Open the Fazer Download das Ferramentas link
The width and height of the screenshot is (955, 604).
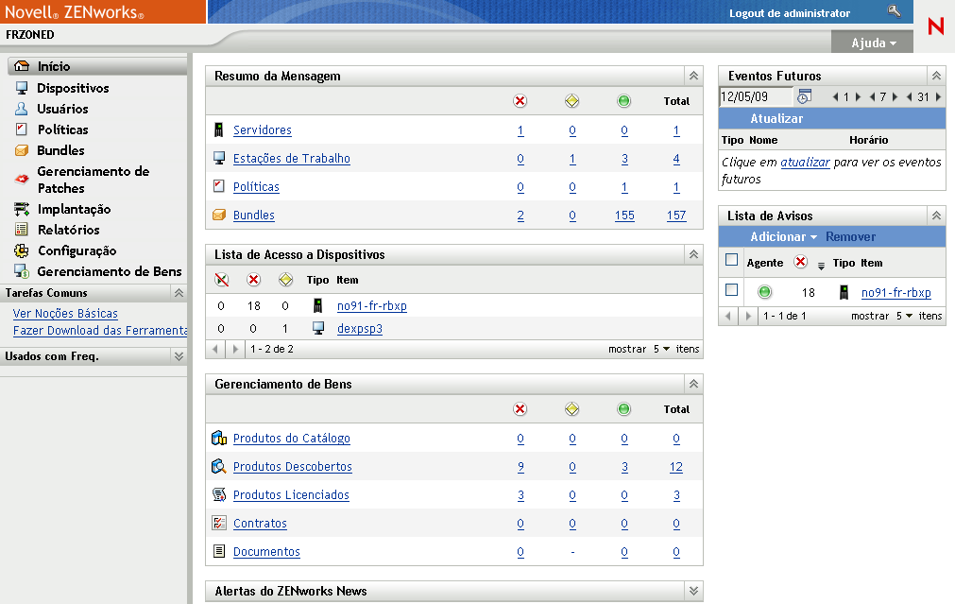click(x=100, y=330)
